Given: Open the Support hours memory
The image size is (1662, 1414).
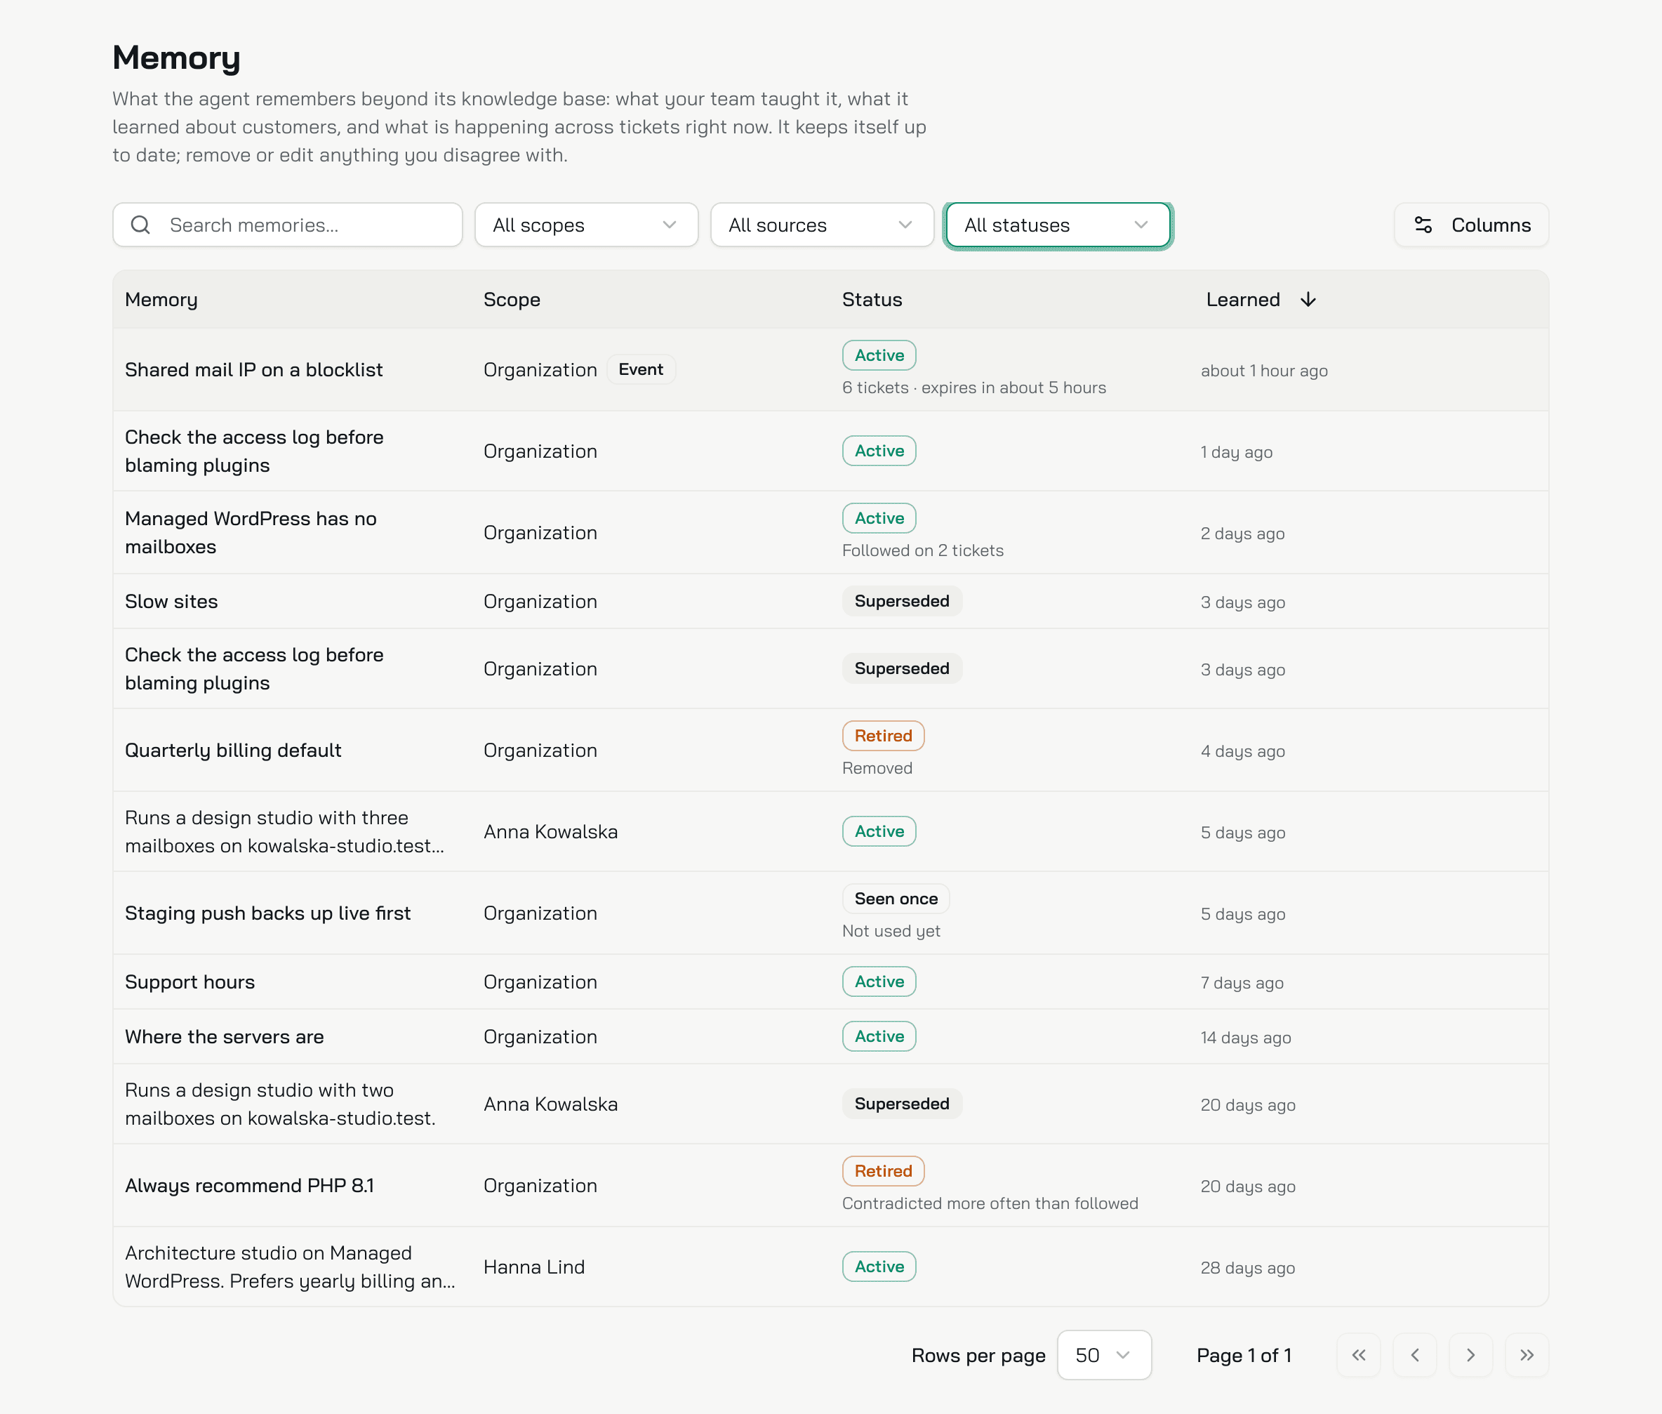Looking at the screenshot, I should [x=190, y=983].
